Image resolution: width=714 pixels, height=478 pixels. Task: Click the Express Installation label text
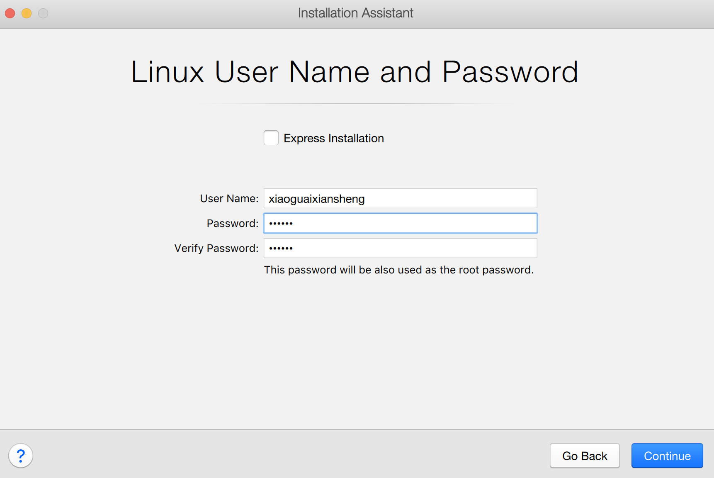(334, 138)
